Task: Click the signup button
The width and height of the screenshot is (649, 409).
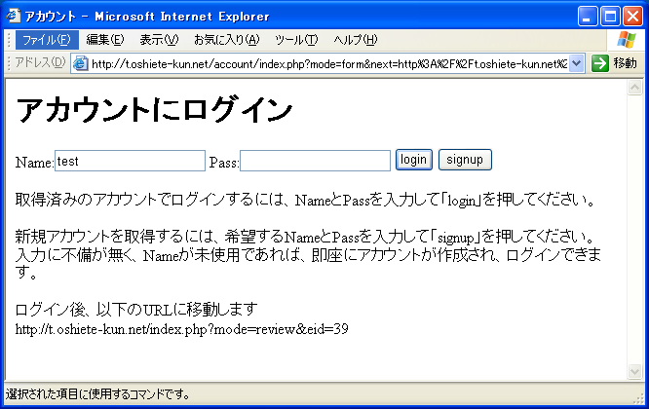Action: tap(465, 160)
